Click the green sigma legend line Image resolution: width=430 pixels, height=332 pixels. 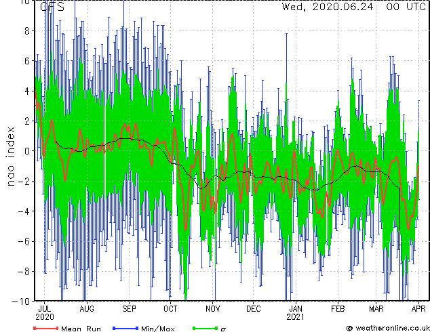[x=205, y=328]
